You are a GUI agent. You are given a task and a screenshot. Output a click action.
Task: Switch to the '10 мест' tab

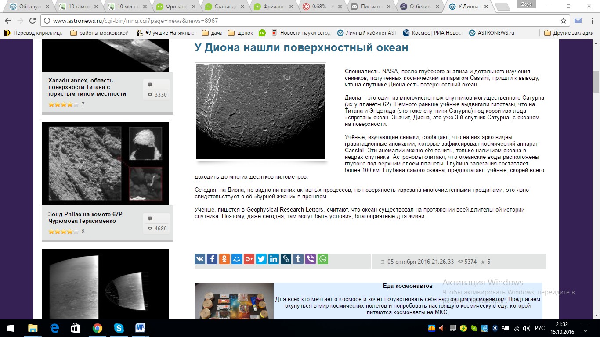pos(127,7)
